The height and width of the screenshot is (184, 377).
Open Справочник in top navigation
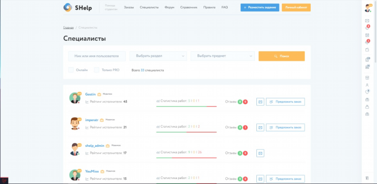(189, 8)
